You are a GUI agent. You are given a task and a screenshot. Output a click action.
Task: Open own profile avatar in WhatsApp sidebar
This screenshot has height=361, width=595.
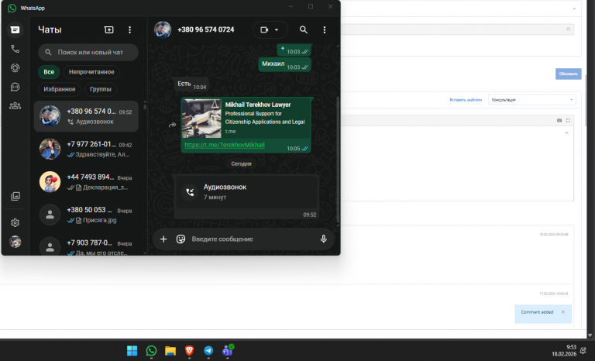point(15,242)
